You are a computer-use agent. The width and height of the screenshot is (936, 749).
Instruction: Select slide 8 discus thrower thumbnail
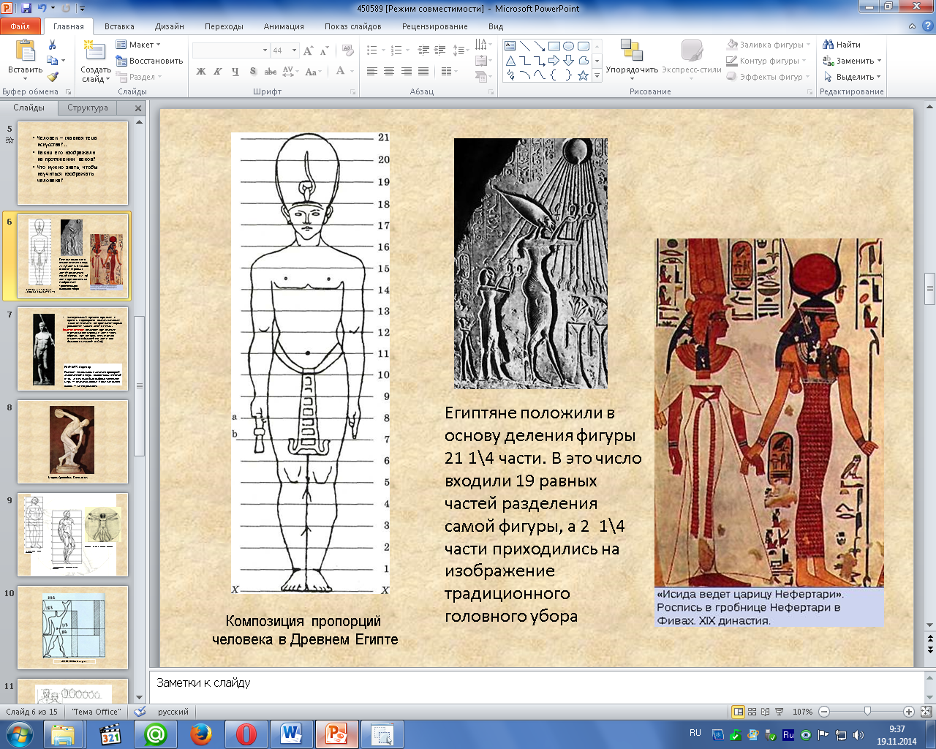72,442
